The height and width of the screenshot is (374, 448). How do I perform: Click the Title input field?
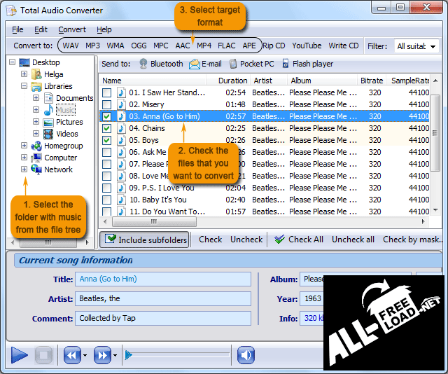(164, 279)
